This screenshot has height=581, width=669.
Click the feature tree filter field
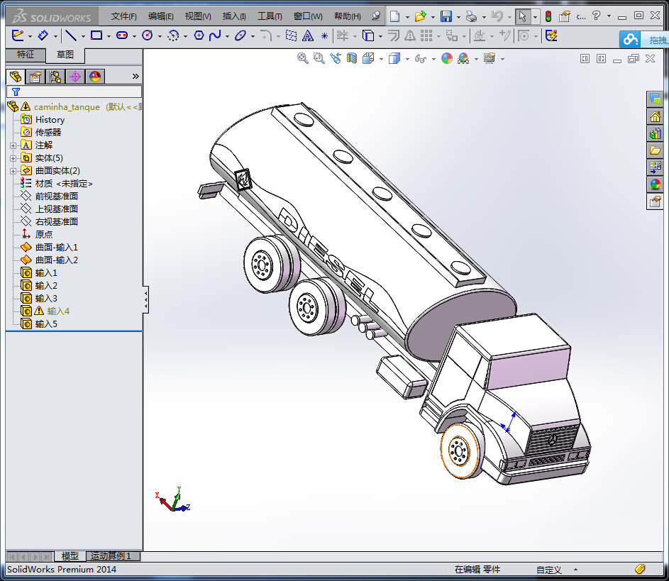78,92
